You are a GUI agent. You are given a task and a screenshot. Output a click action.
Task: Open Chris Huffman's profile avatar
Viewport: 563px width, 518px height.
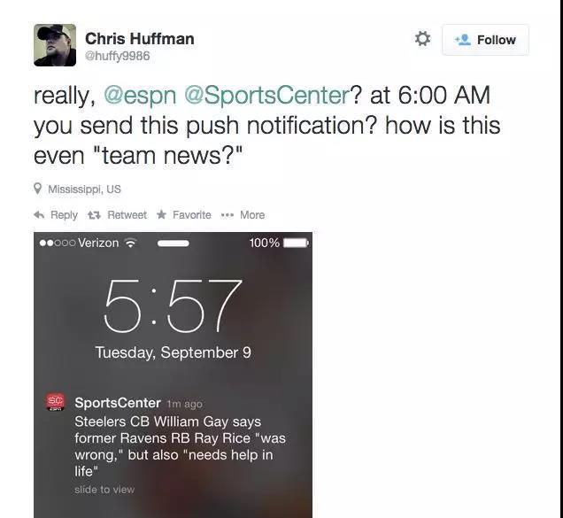point(55,45)
